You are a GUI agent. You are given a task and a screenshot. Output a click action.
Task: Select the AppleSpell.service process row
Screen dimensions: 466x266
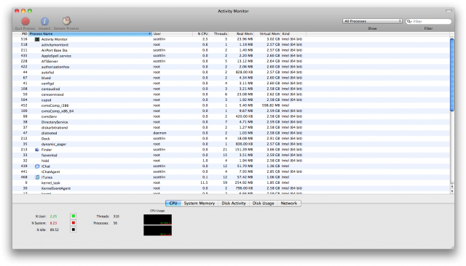click(x=231, y=56)
